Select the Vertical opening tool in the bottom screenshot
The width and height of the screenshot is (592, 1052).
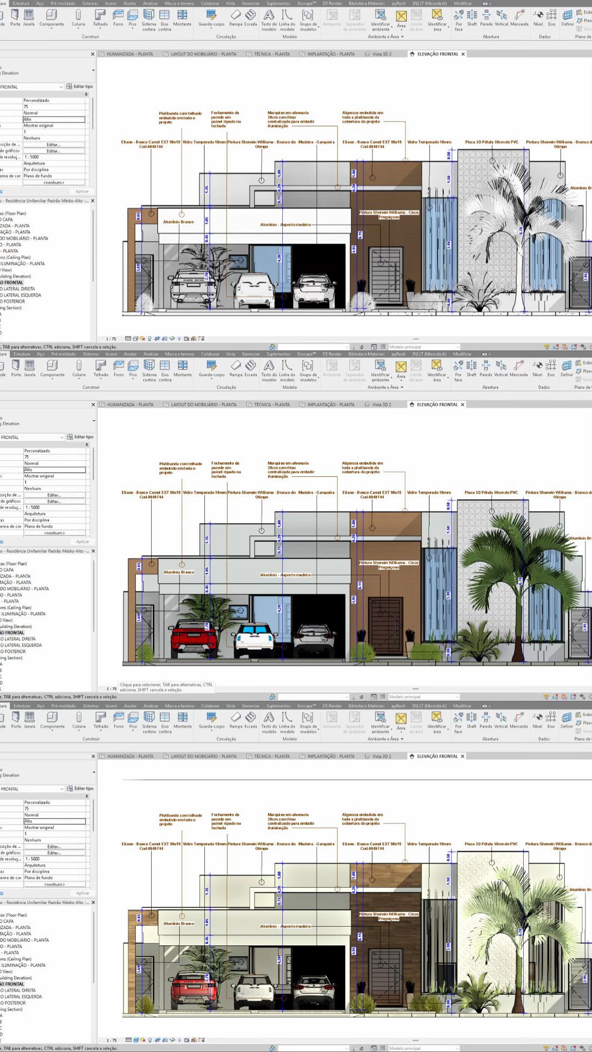tap(501, 720)
